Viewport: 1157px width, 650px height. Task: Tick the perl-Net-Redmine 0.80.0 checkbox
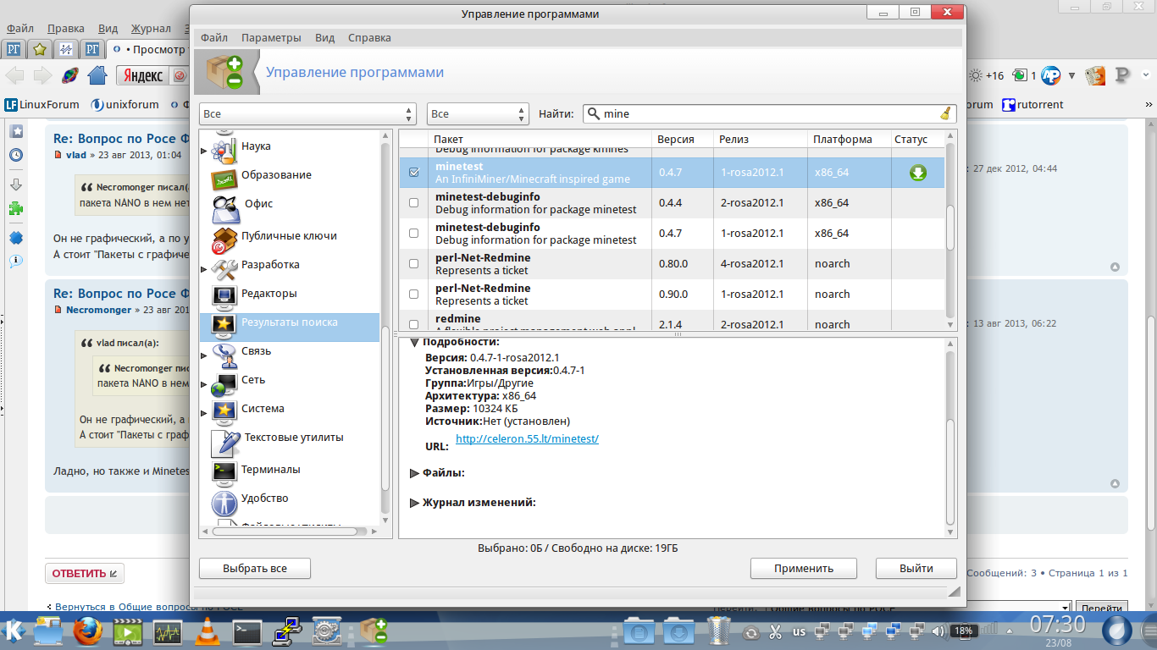point(413,264)
